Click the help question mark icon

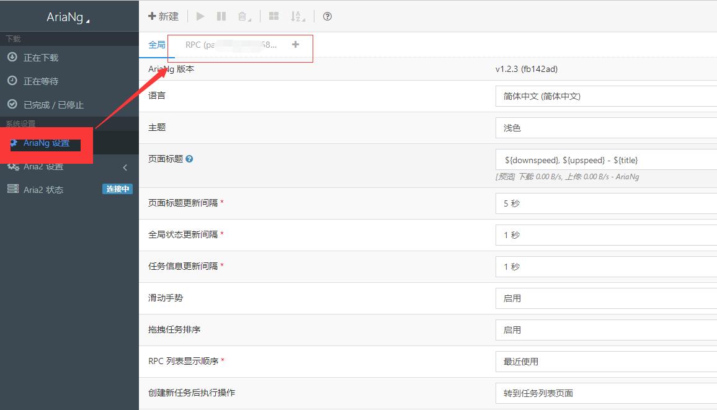[x=327, y=17]
